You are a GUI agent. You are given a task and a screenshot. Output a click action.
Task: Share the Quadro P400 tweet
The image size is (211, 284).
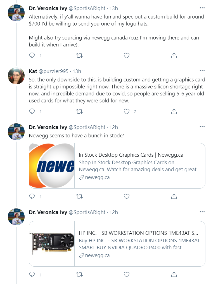pyautogui.click(x=174, y=274)
